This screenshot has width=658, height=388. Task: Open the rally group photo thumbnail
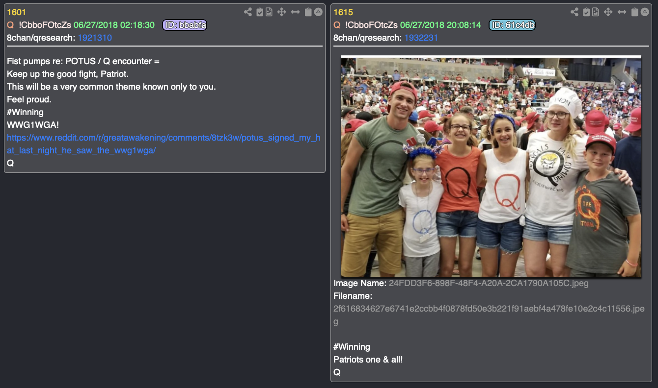491,167
